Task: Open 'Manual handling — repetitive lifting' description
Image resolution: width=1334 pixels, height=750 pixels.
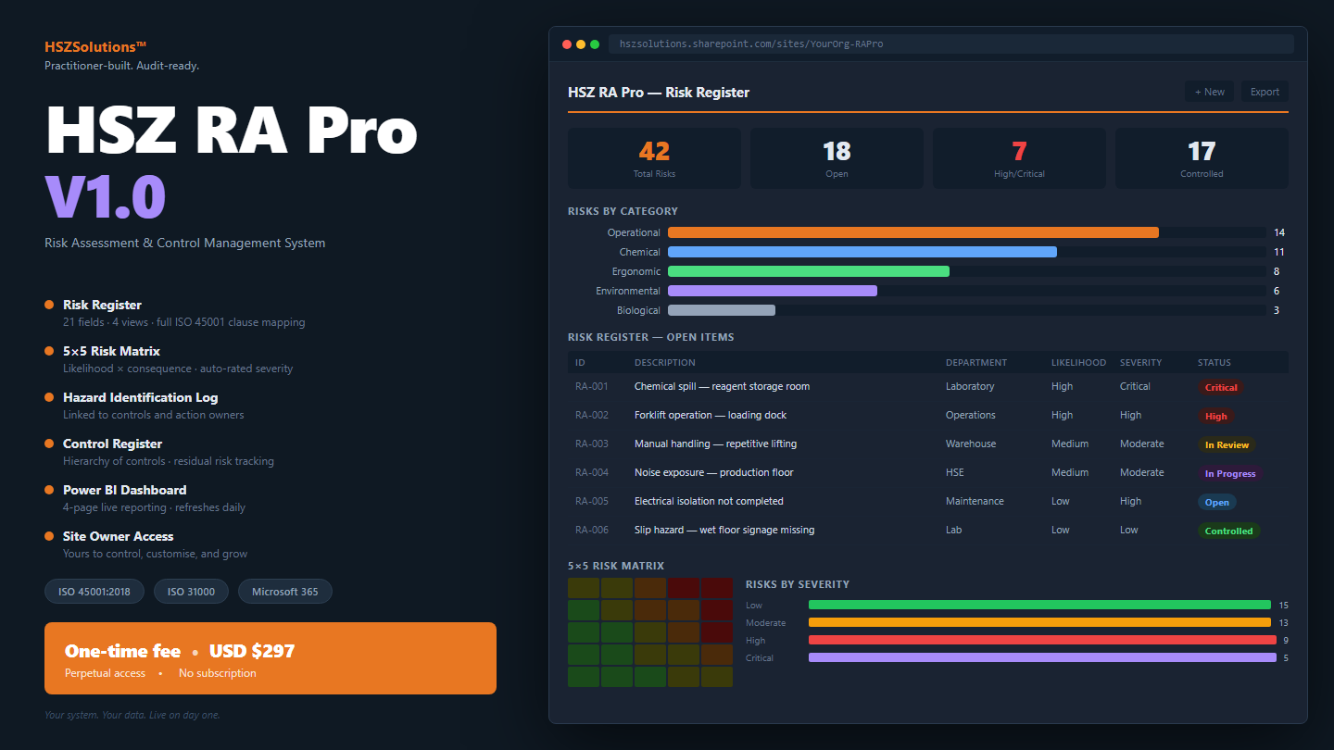Action: click(715, 444)
